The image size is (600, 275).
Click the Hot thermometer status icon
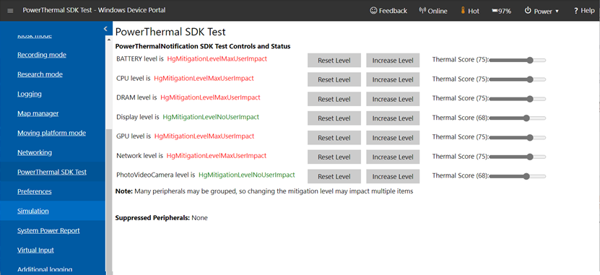click(x=463, y=11)
